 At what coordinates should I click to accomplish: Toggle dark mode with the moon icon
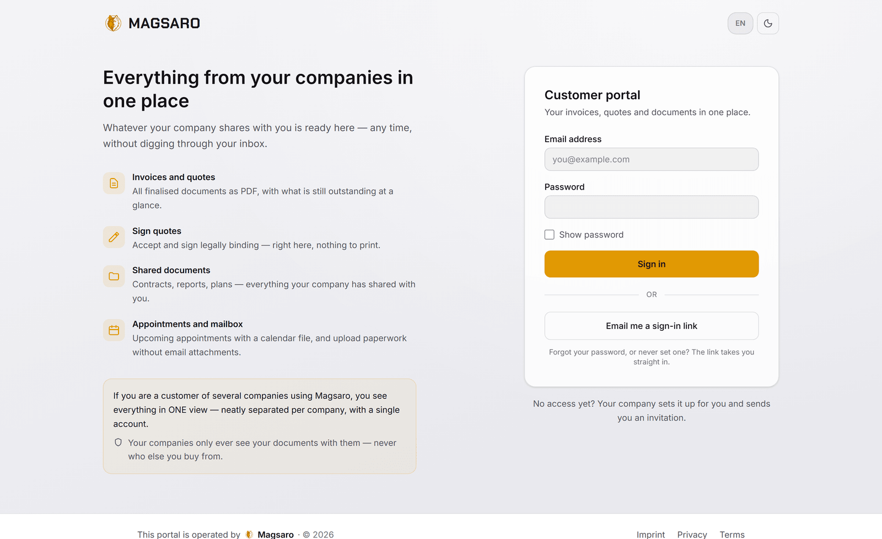point(768,23)
